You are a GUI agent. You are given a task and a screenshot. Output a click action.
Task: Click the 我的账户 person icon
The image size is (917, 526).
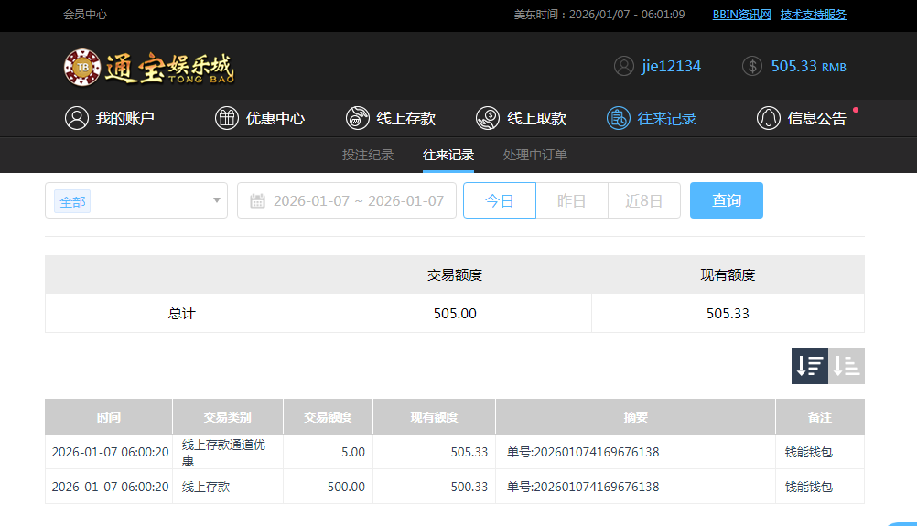(77, 118)
